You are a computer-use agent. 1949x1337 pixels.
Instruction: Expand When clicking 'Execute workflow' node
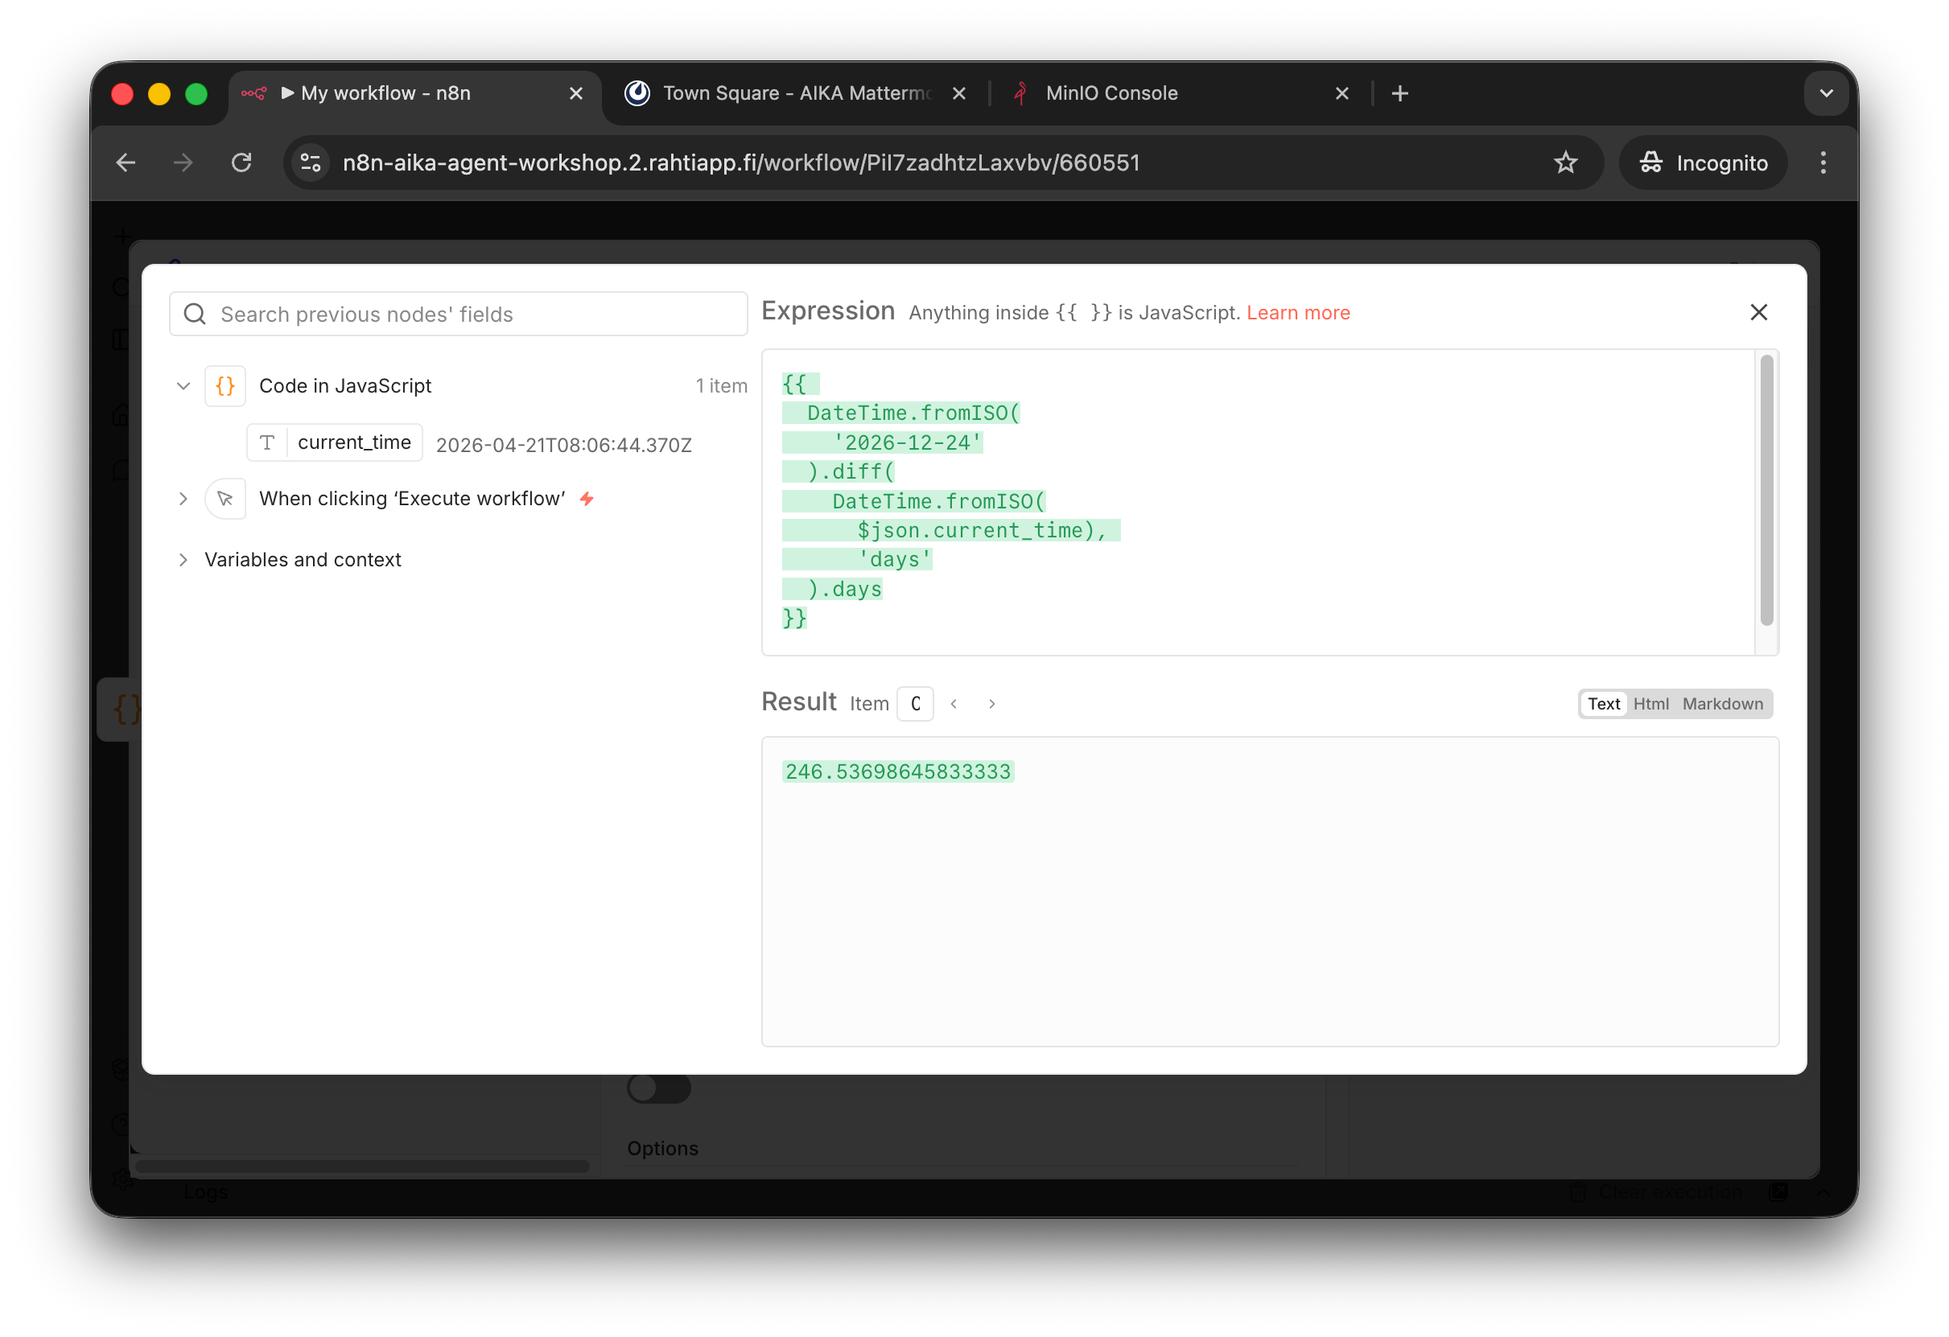183,499
